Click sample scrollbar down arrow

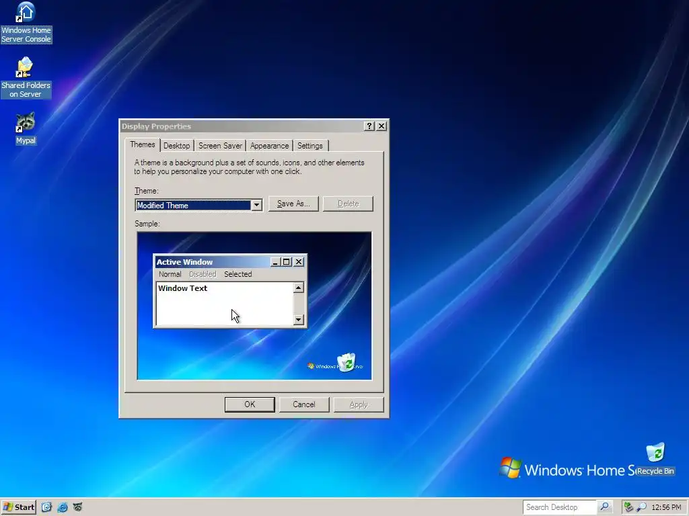click(x=298, y=319)
